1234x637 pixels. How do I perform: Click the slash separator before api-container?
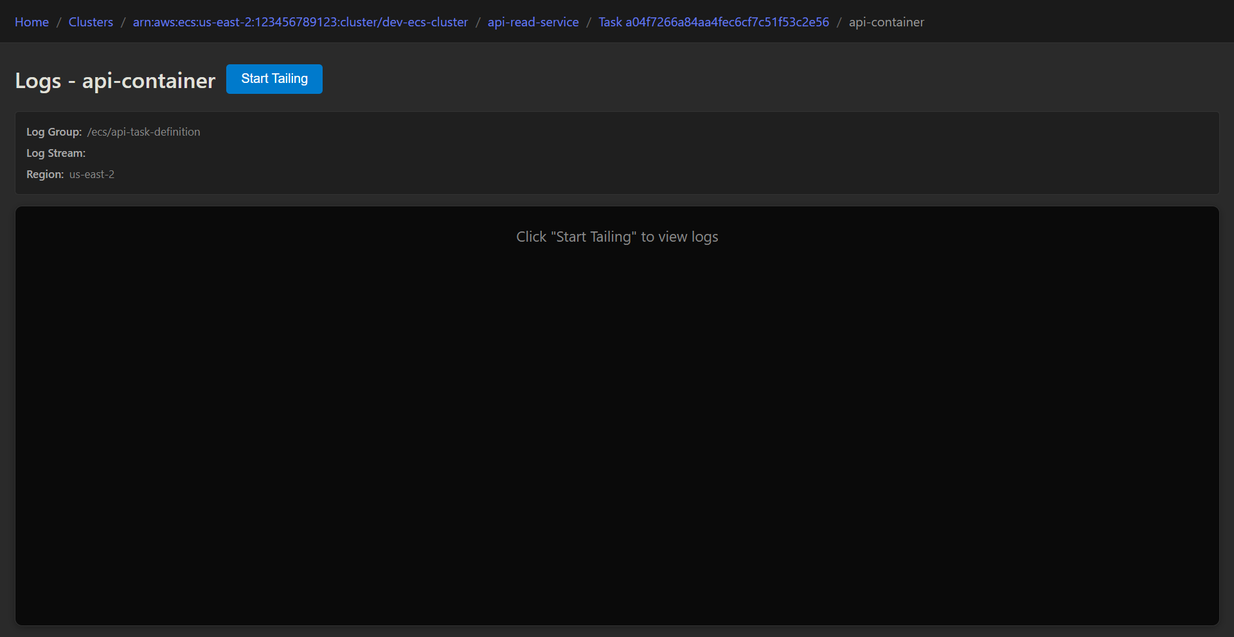click(x=839, y=22)
